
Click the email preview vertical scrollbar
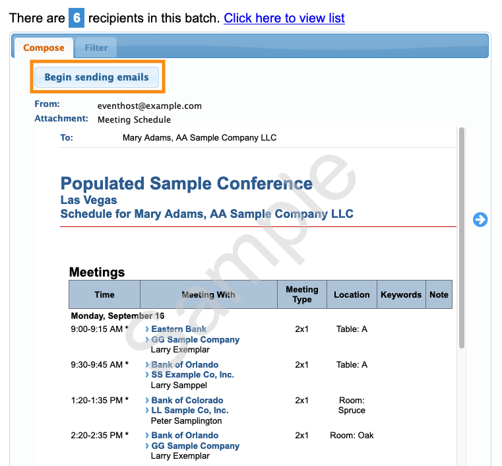pyautogui.click(x=462, y=238)
